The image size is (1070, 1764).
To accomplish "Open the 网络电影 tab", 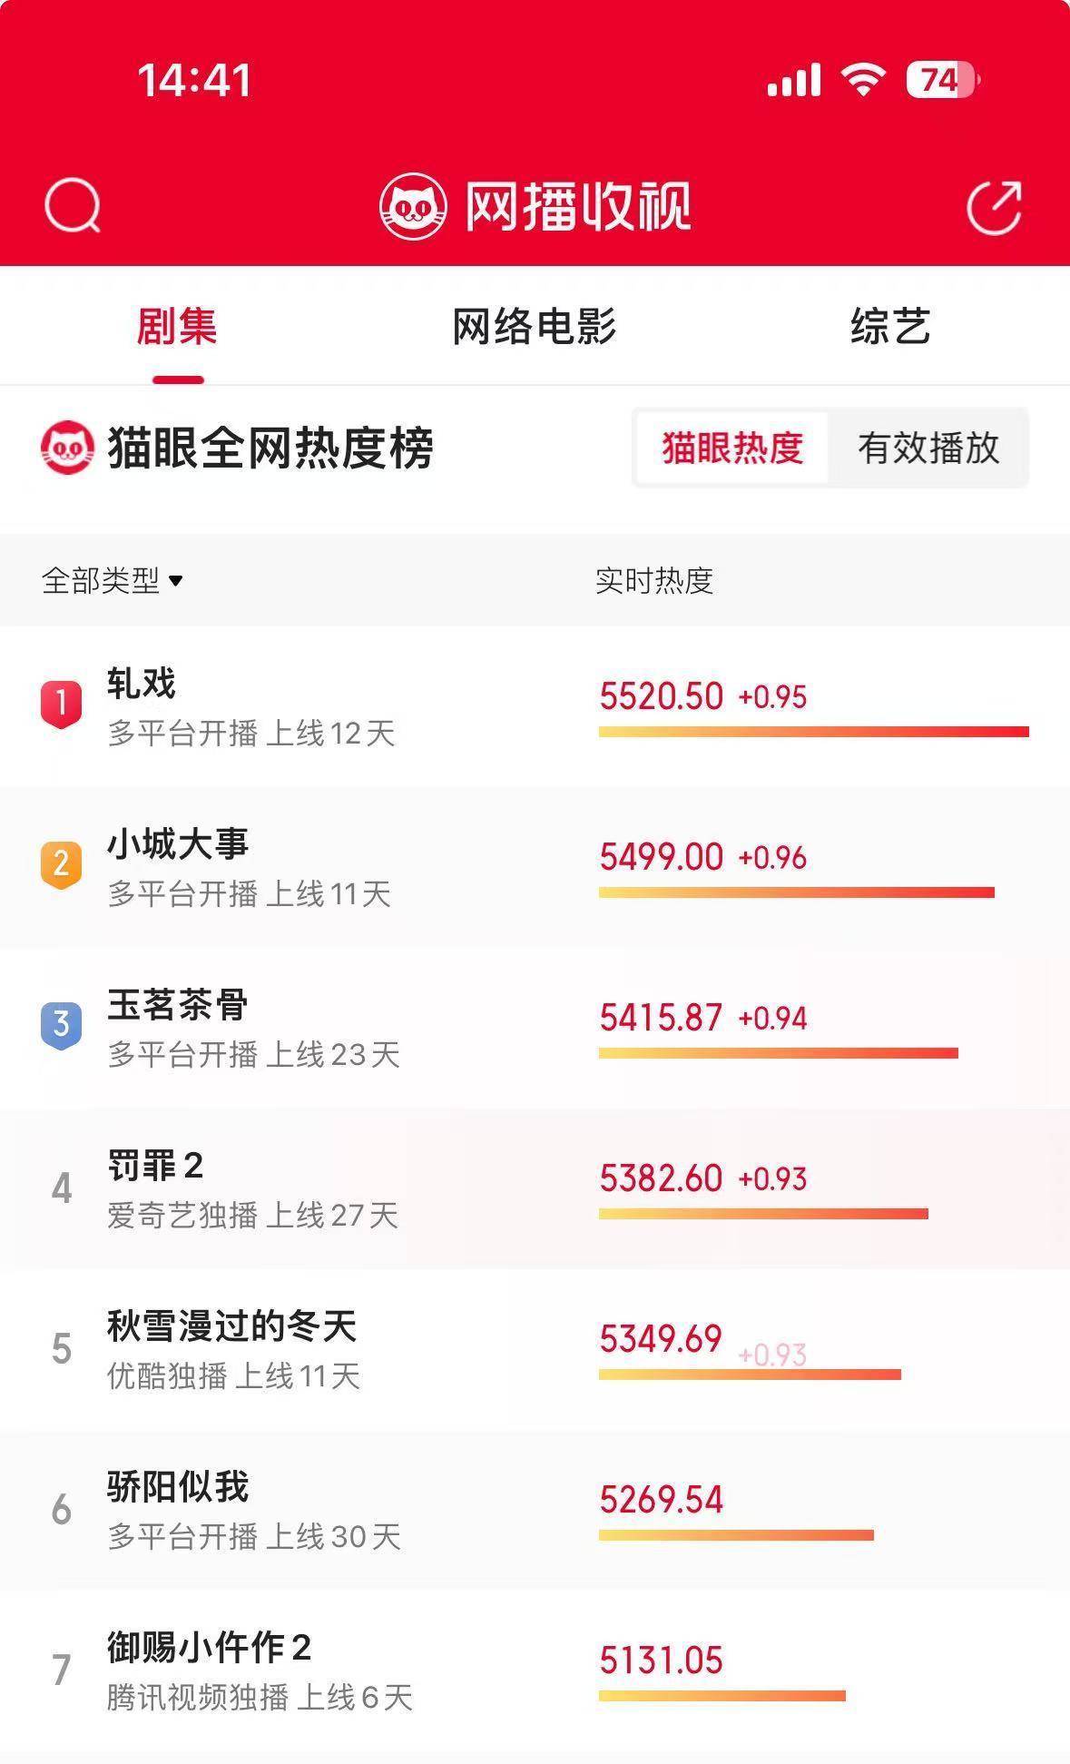I will pyautogui.click(x=534, y=327).
